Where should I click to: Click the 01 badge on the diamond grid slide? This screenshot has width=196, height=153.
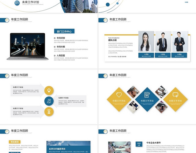[x=105, y=76]
